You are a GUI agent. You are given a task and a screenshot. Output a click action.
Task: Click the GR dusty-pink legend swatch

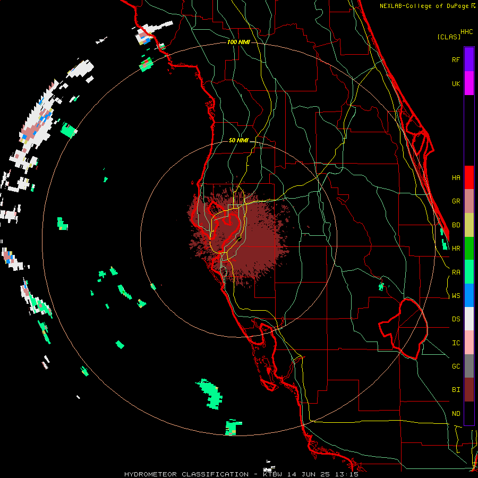click(x=469, y=201)
